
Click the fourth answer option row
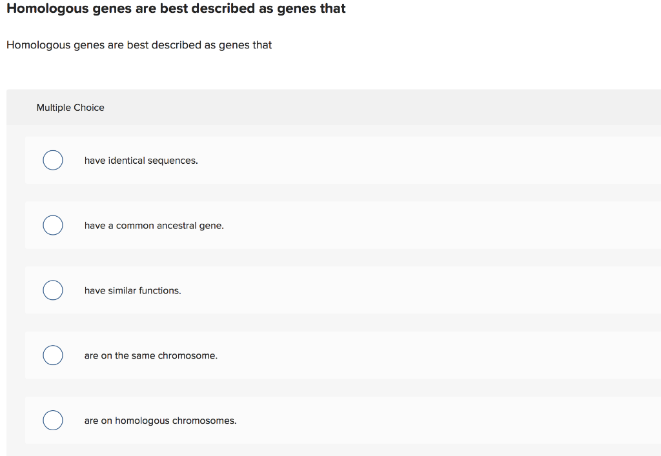323,355
